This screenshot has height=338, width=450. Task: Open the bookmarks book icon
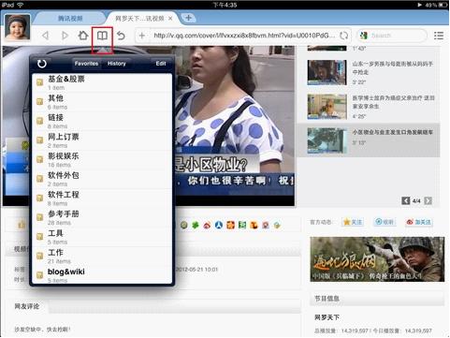click(102, 36)
